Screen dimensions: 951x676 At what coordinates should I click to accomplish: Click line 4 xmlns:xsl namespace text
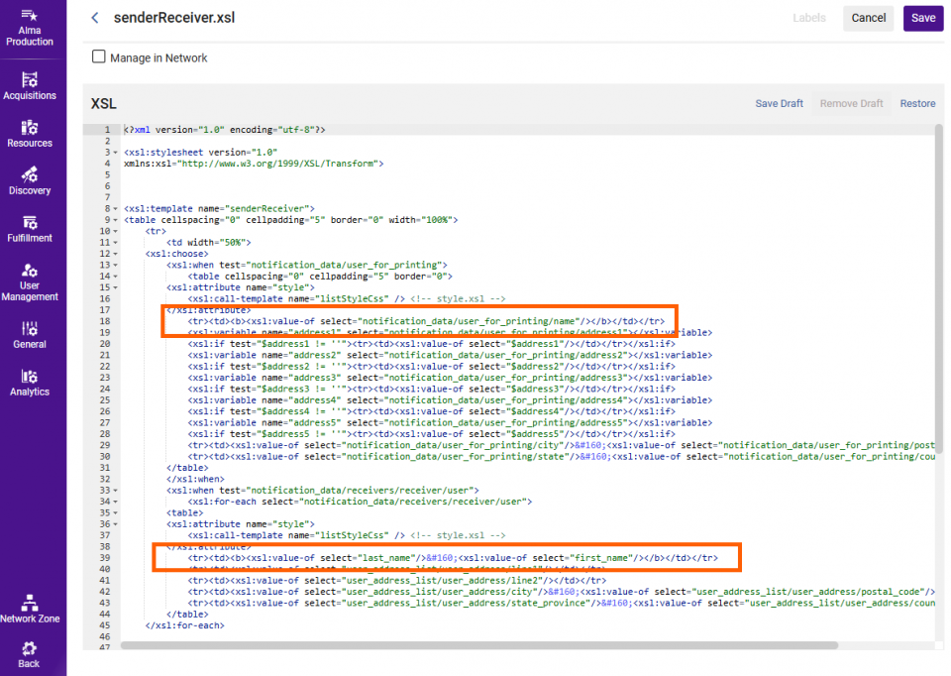pyautogui.click(x=254, y=164)
